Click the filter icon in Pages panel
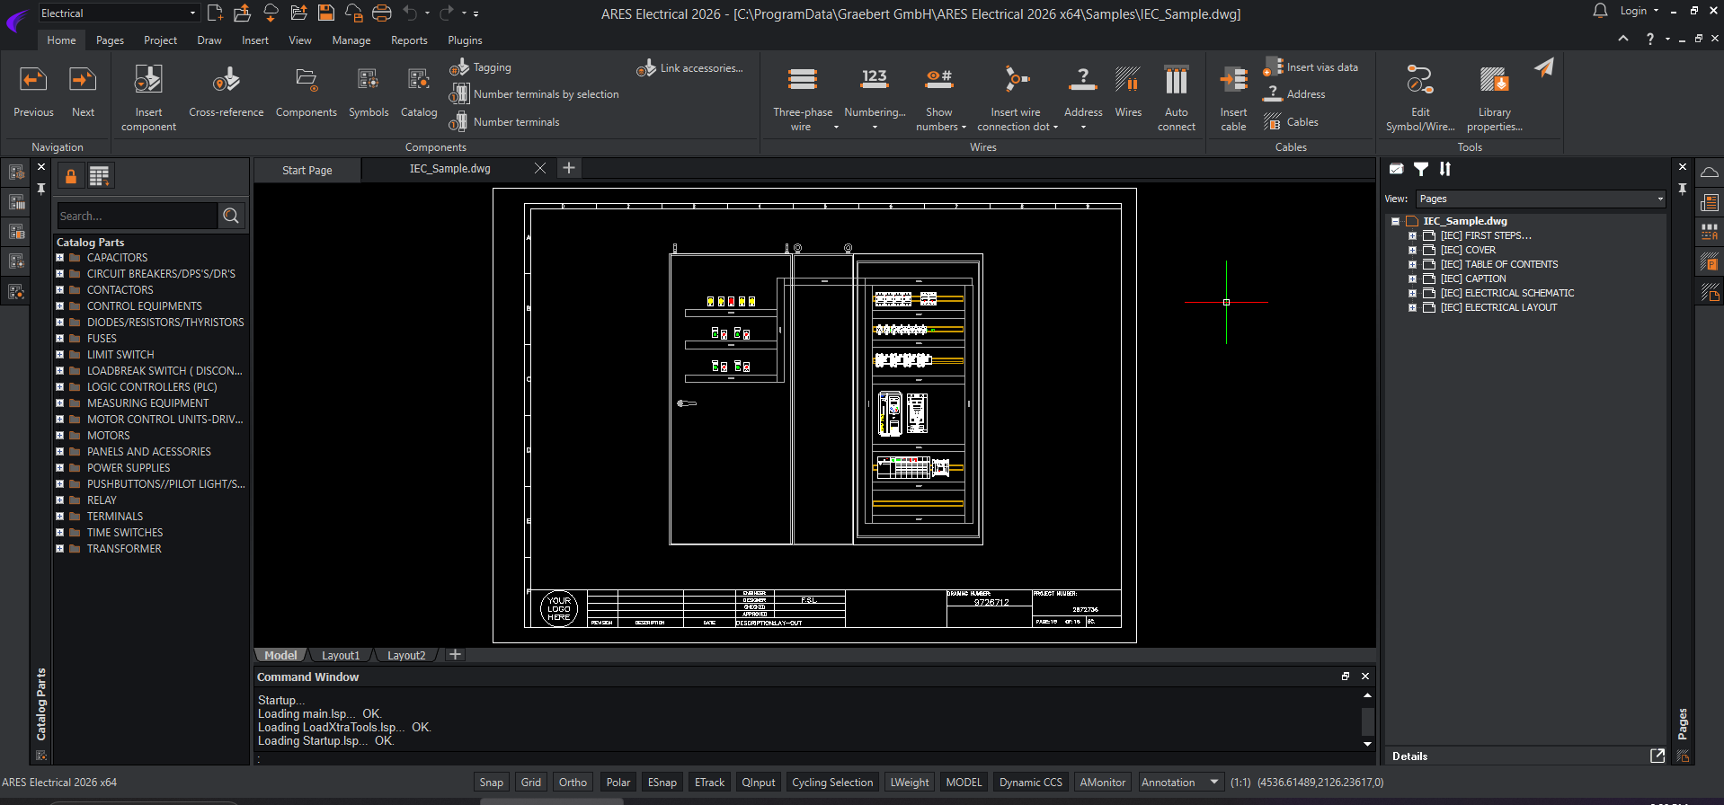 [1421, 169]
